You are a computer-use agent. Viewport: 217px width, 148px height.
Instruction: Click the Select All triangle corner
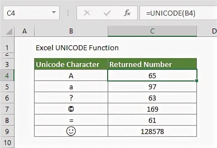pyautogui.click(x=9, y=31)
